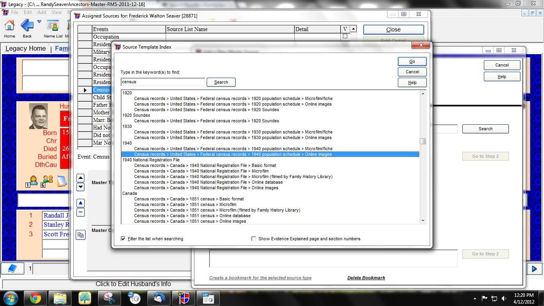Select Canada 1851 census Basic format entry
The image size is (544, 306).
click(189, 199)
